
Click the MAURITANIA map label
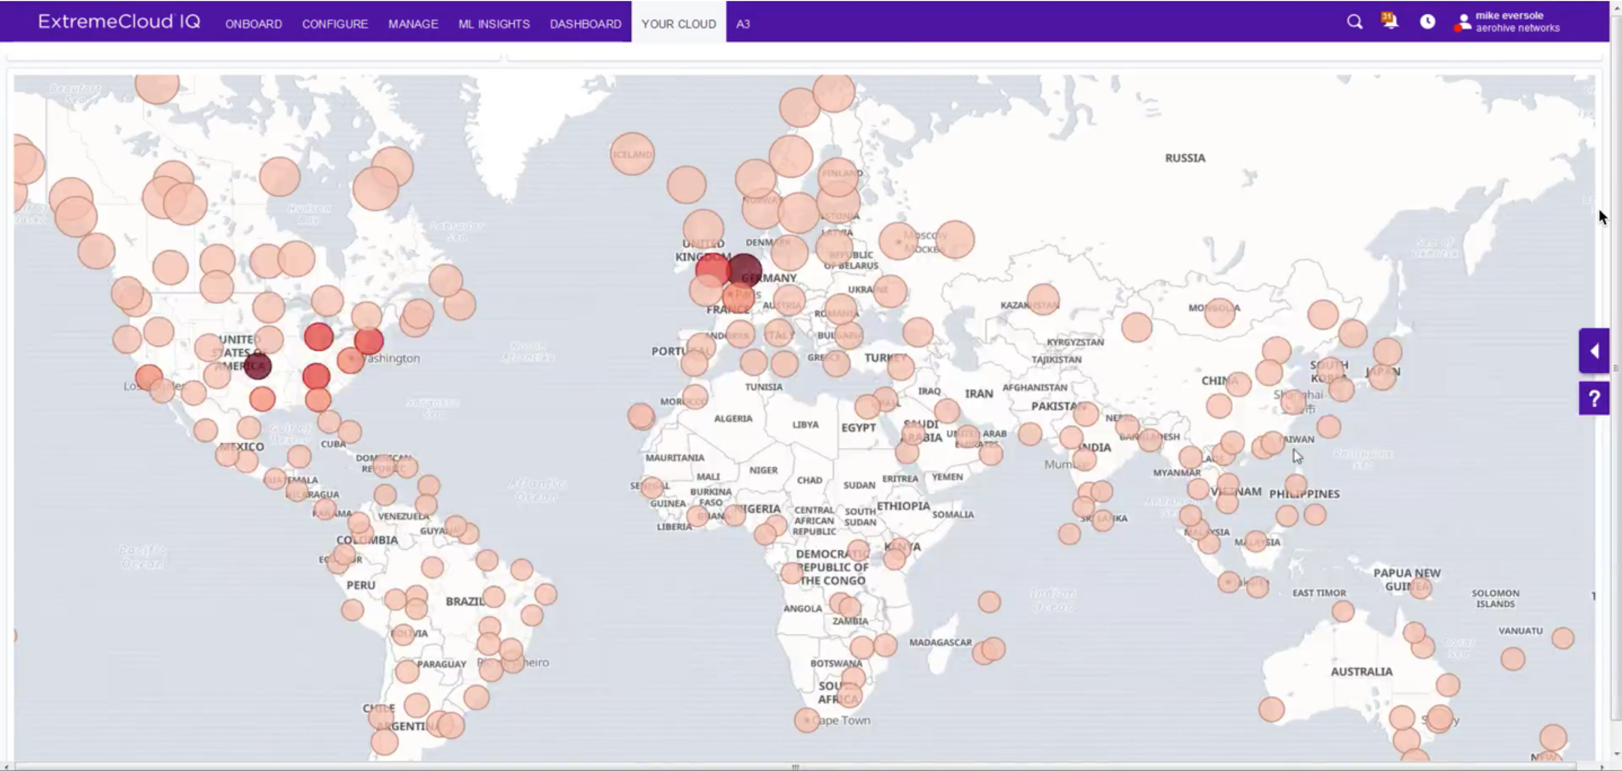(x=675, y=458)
